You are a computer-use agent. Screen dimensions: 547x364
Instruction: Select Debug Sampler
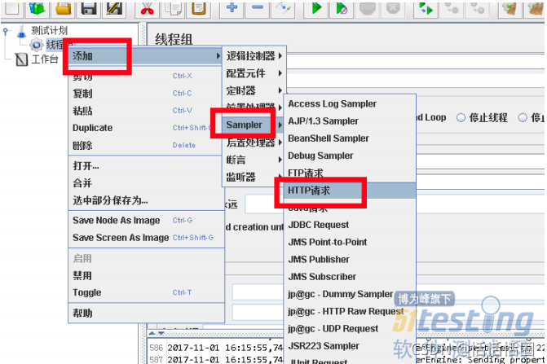[350, 156]
